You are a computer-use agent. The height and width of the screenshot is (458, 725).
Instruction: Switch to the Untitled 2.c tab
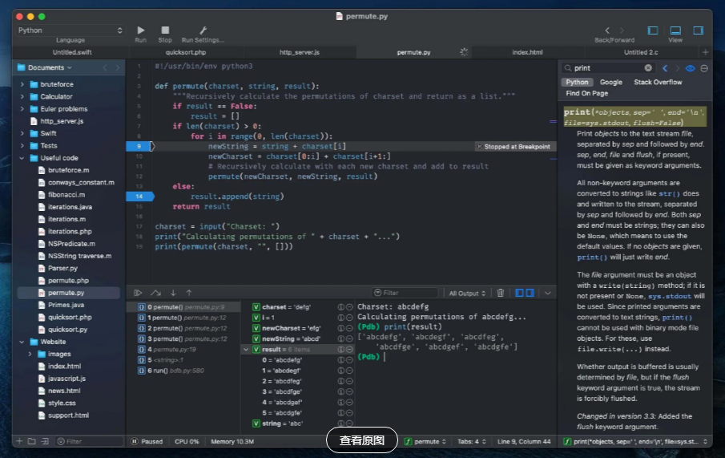point(641,52)
